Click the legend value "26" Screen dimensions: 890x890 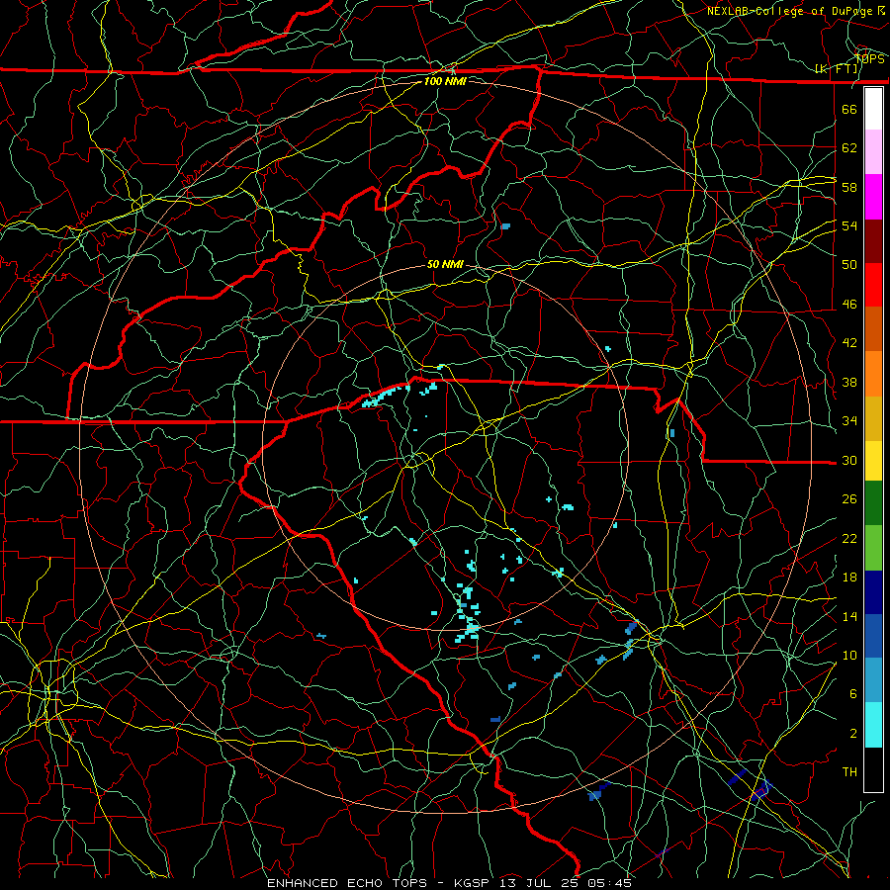click(x=849, y=499)
